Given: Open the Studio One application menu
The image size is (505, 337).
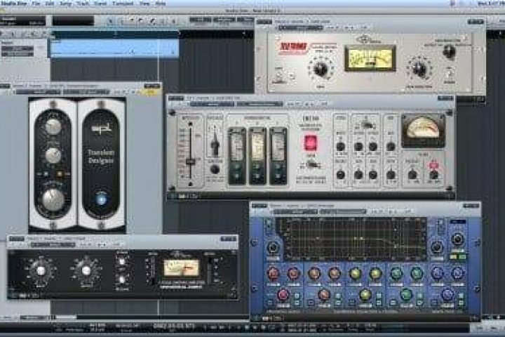Looking at the screenshot, I should pyautogui.click(x=14, y=4).
